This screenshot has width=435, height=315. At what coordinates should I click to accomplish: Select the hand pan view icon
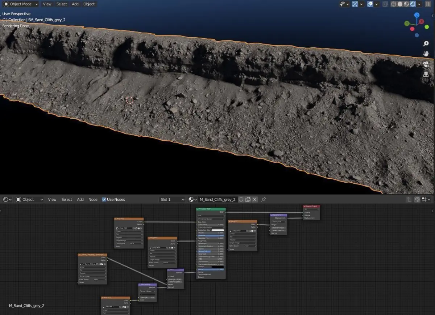[x=426, y=54]
